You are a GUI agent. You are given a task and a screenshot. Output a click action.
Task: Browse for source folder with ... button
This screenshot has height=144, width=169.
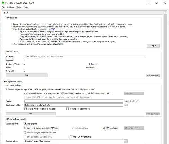(126, 141)
